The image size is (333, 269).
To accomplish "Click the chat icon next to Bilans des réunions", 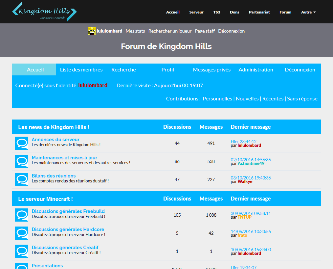I will pyautogui.click(x=21, y=179).
